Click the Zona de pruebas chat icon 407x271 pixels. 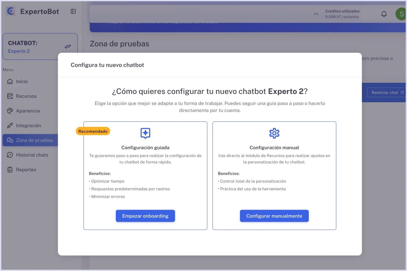[x=10, y=140]
